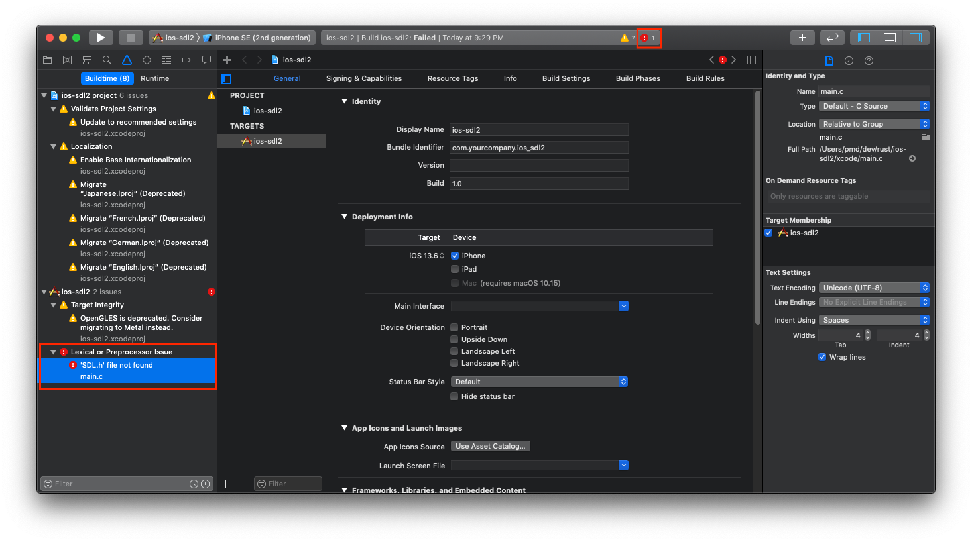
Task: Enable the iPad device checkbox
Action: [x=455, y=269]
